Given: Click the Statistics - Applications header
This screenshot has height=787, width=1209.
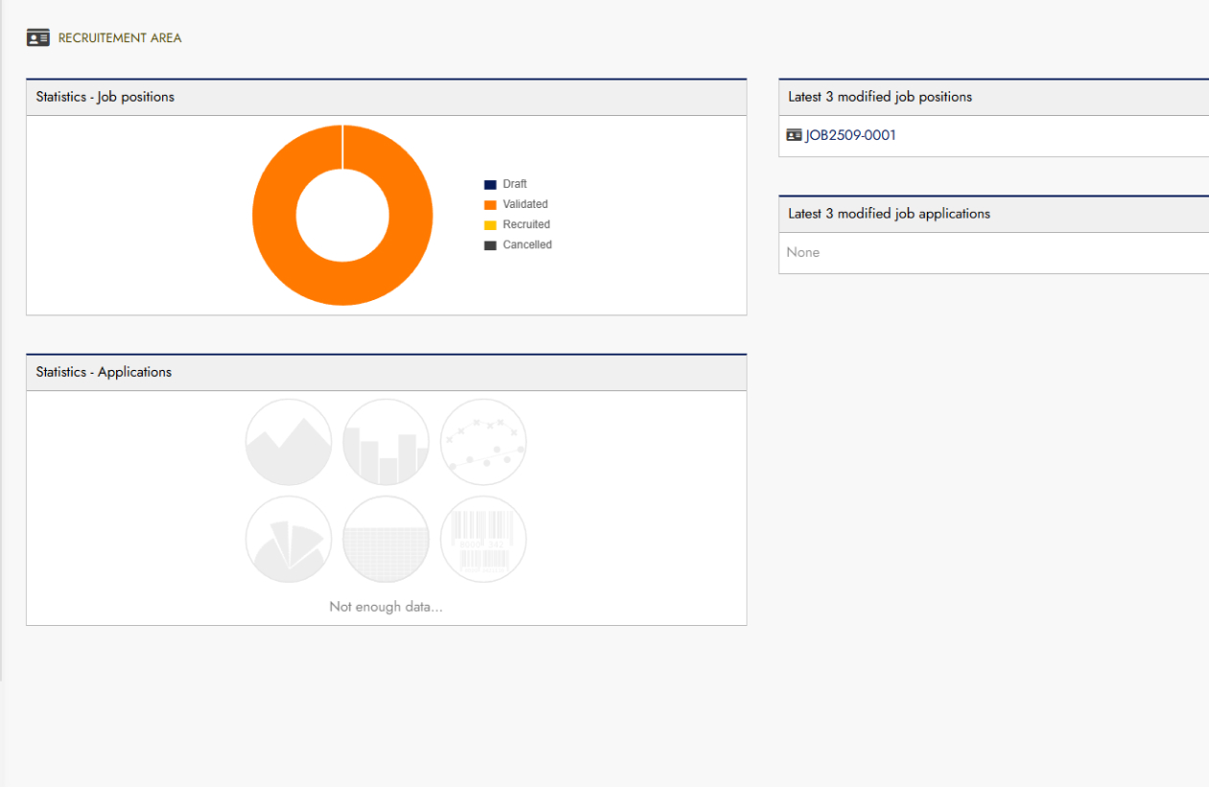Looking at the screenshot, I should (x=104, y=372).
